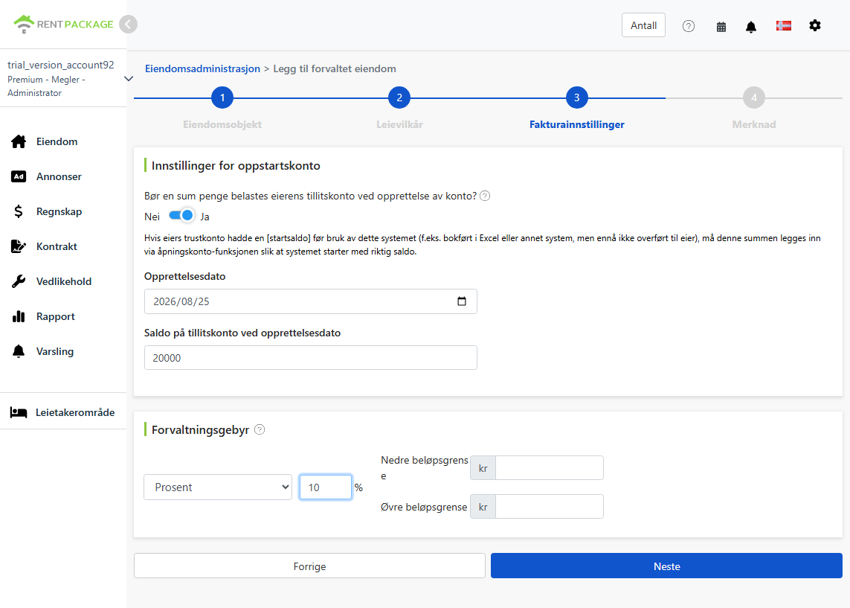Image resolution: width=850 pixels, height=608 pixels.
Task: Select step 3 Fakturainnstillinger
Action: click(577, 97)
